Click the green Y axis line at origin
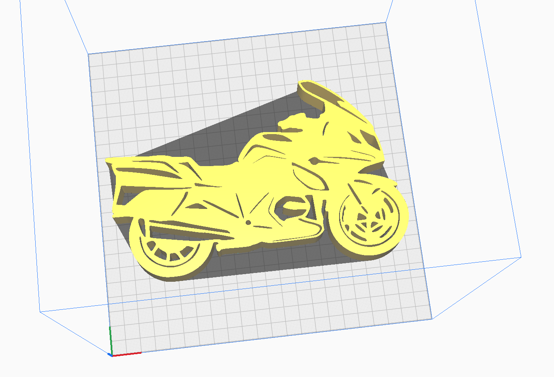The height and width of the screenshot is (377, 554). point(110,340)
